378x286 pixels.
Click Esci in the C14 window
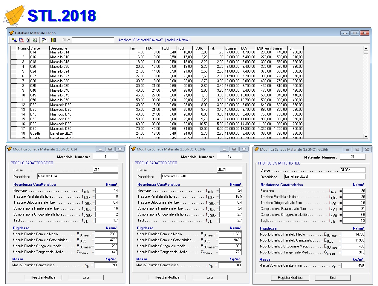pyautogui.click(x=86, y=277)
